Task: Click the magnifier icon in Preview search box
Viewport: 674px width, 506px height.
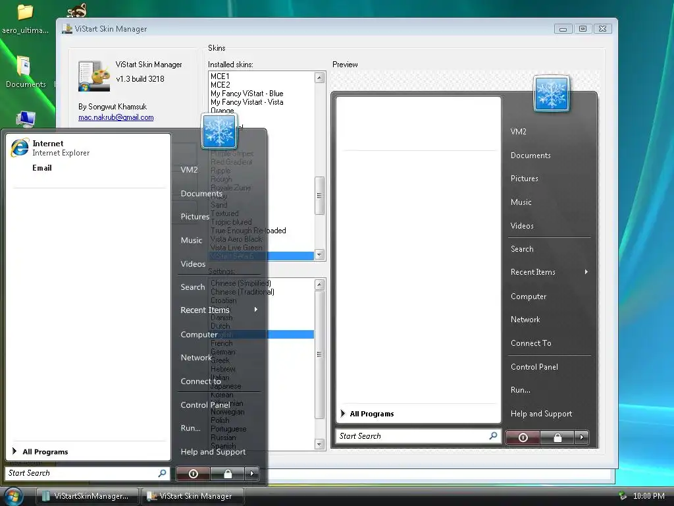Action: point(493,436)
